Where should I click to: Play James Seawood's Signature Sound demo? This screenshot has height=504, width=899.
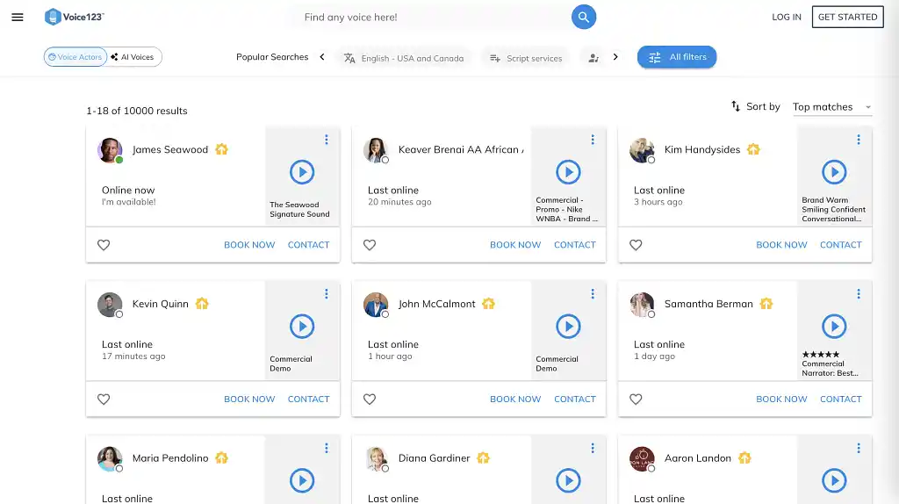pos(302,172)
